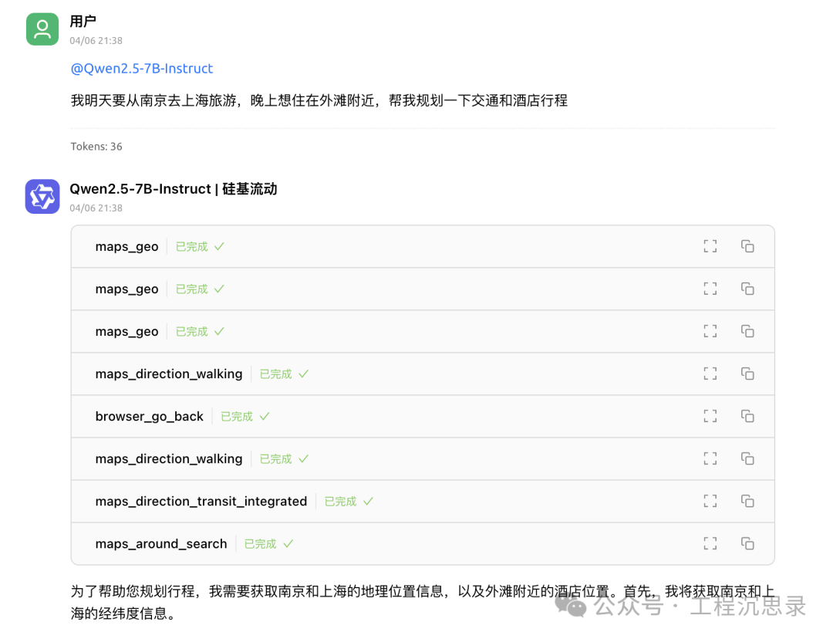Select the browser_go_back tool name text
833x639 pixels.
(x=149, y=415)
